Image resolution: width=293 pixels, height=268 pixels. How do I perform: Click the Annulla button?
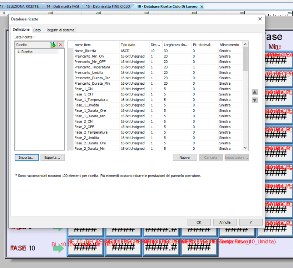(x=225, y=222)
